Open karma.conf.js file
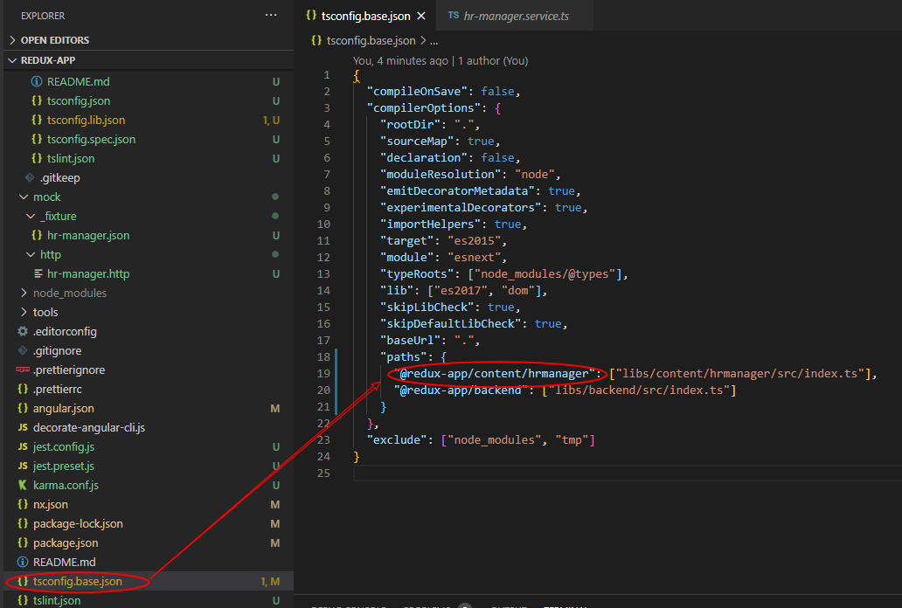The image size is (902, 608). [66, 485]
